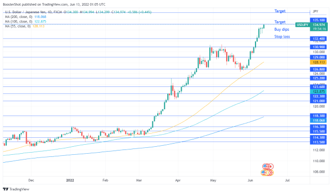Click the Jun label on the time axis

coord(250,180)
